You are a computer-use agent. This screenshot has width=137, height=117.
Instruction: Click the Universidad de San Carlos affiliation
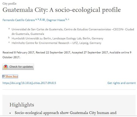pos(73,31)
